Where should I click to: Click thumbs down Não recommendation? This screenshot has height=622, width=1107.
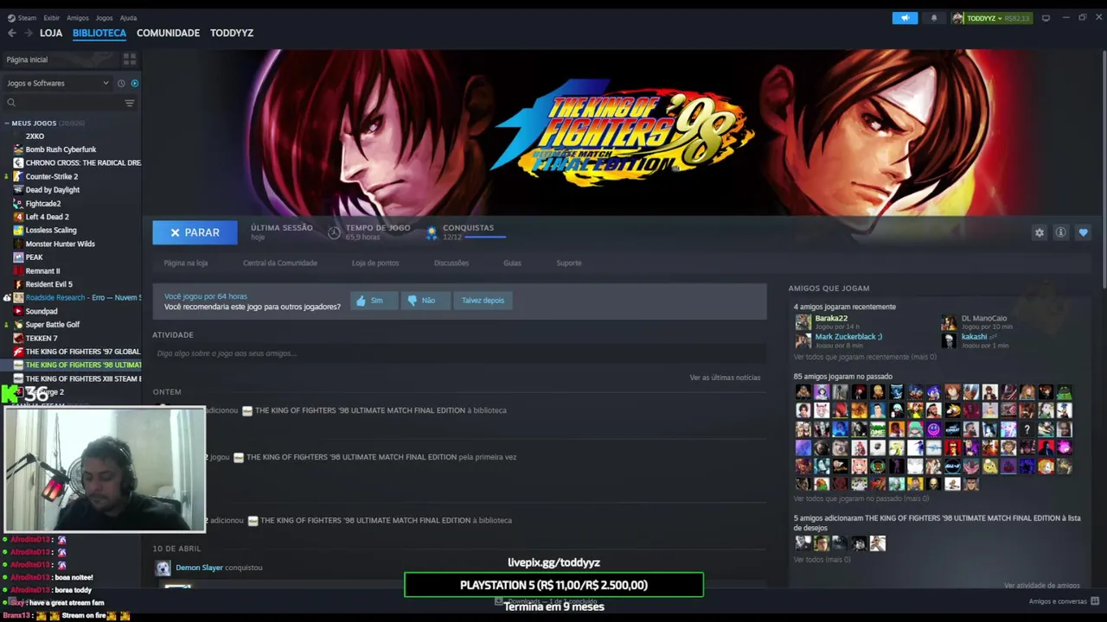coord(426,301)
